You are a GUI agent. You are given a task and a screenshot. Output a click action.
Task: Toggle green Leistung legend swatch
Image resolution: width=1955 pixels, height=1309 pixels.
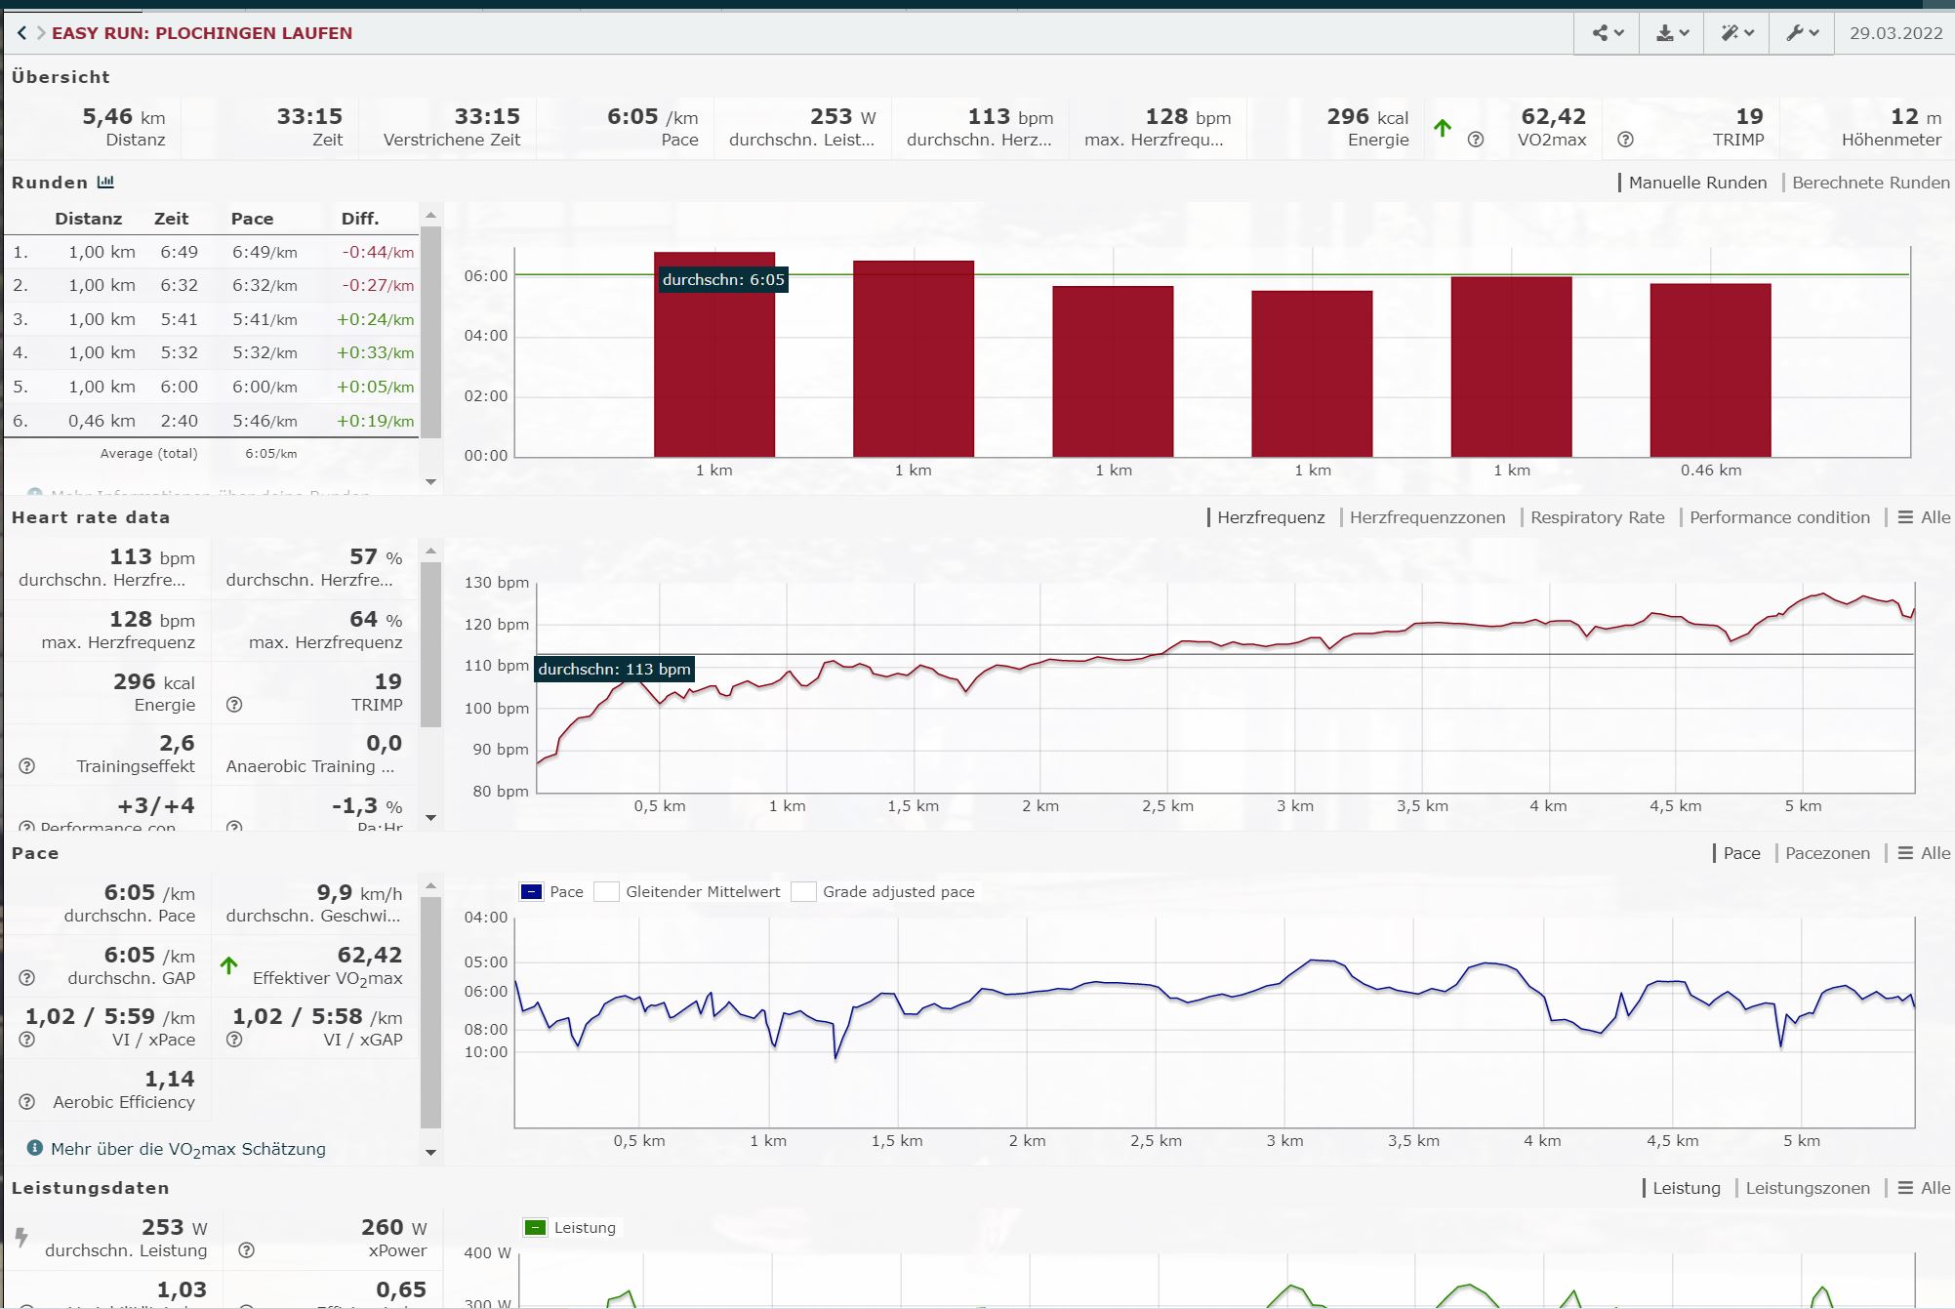pyautogui.click(x=535, y=1227)
